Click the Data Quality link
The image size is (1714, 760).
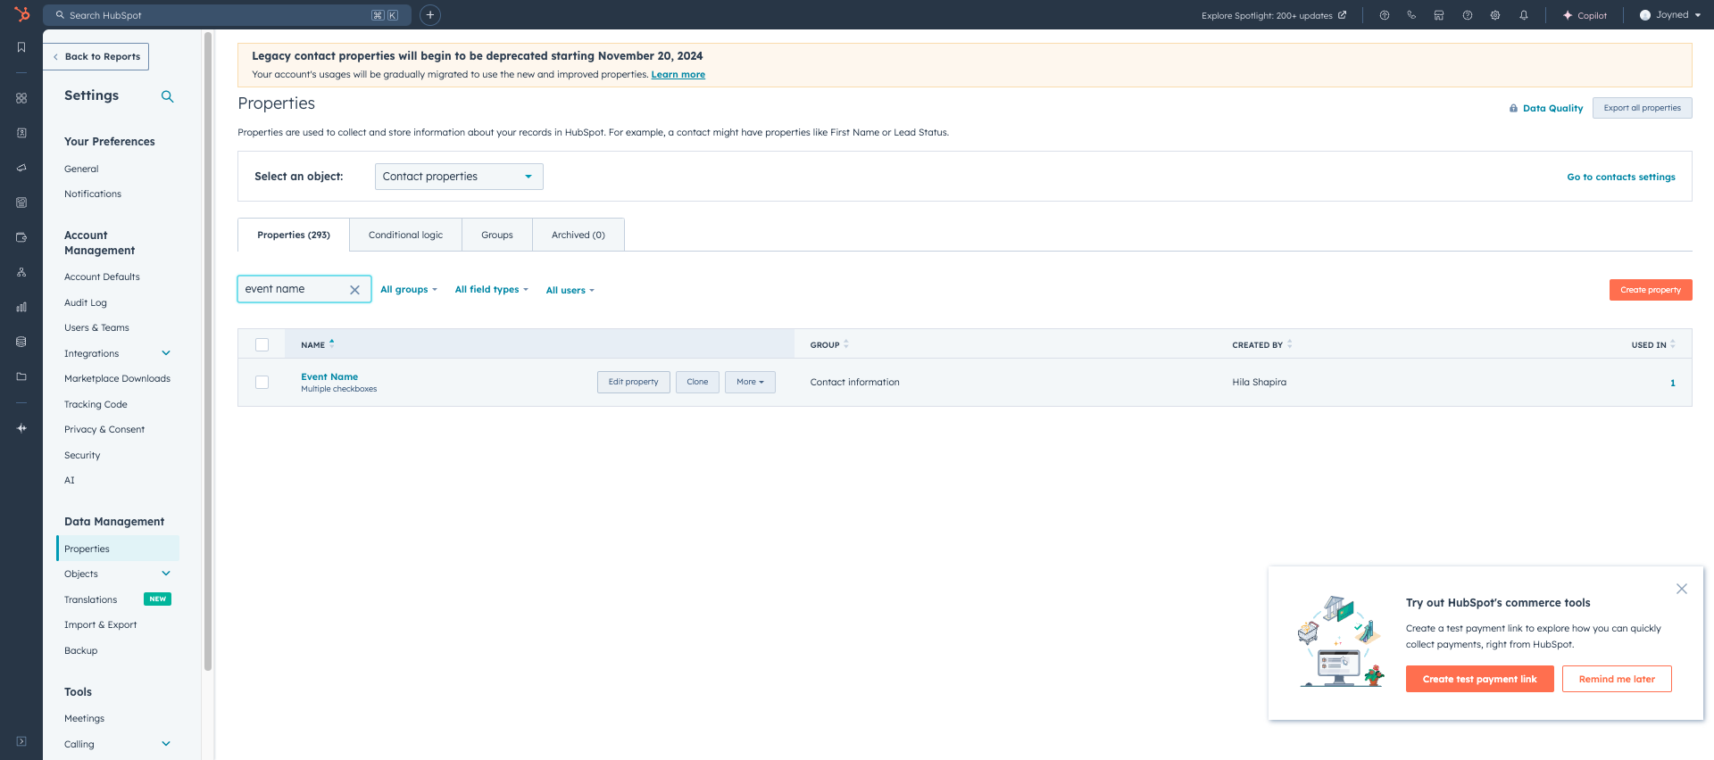click(x=1553, y=108)
